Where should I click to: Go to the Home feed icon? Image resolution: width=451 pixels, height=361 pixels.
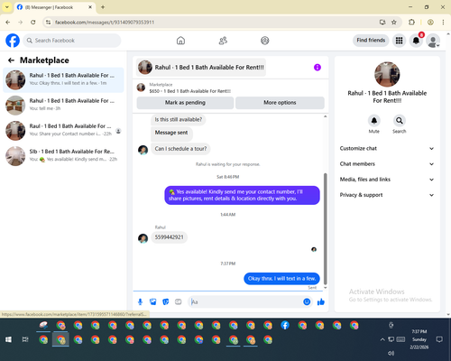point(180,41)
